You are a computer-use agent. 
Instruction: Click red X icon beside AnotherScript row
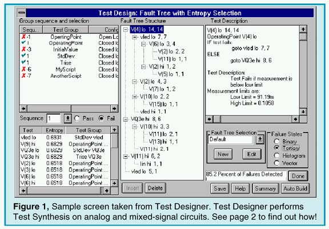[24, 75]
